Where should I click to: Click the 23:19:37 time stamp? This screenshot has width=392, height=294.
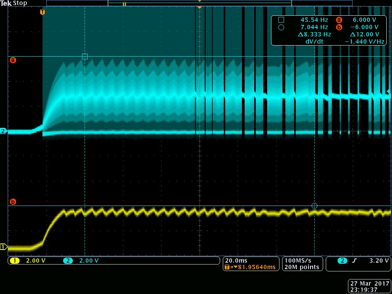pos(364,289)
